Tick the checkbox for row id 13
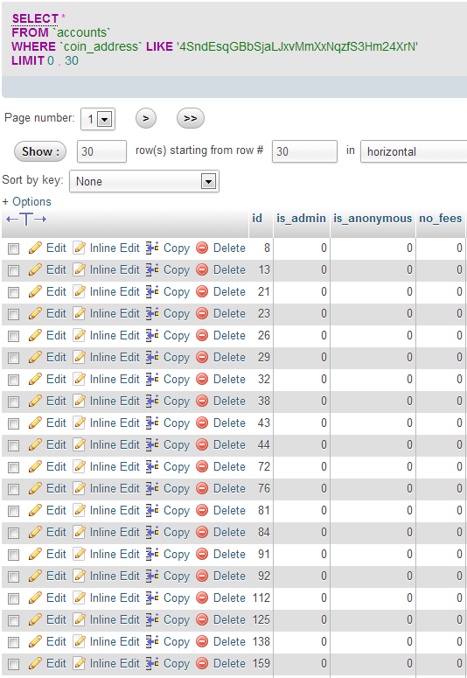This screenshot has width=467, height=678. click(14, 270)
